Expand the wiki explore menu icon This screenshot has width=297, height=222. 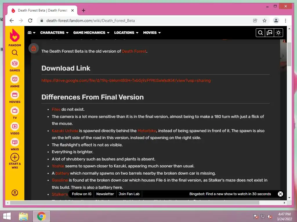coord(32,33)
